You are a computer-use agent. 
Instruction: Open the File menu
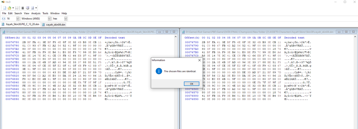pyautogui.click(x=4, y=13)
